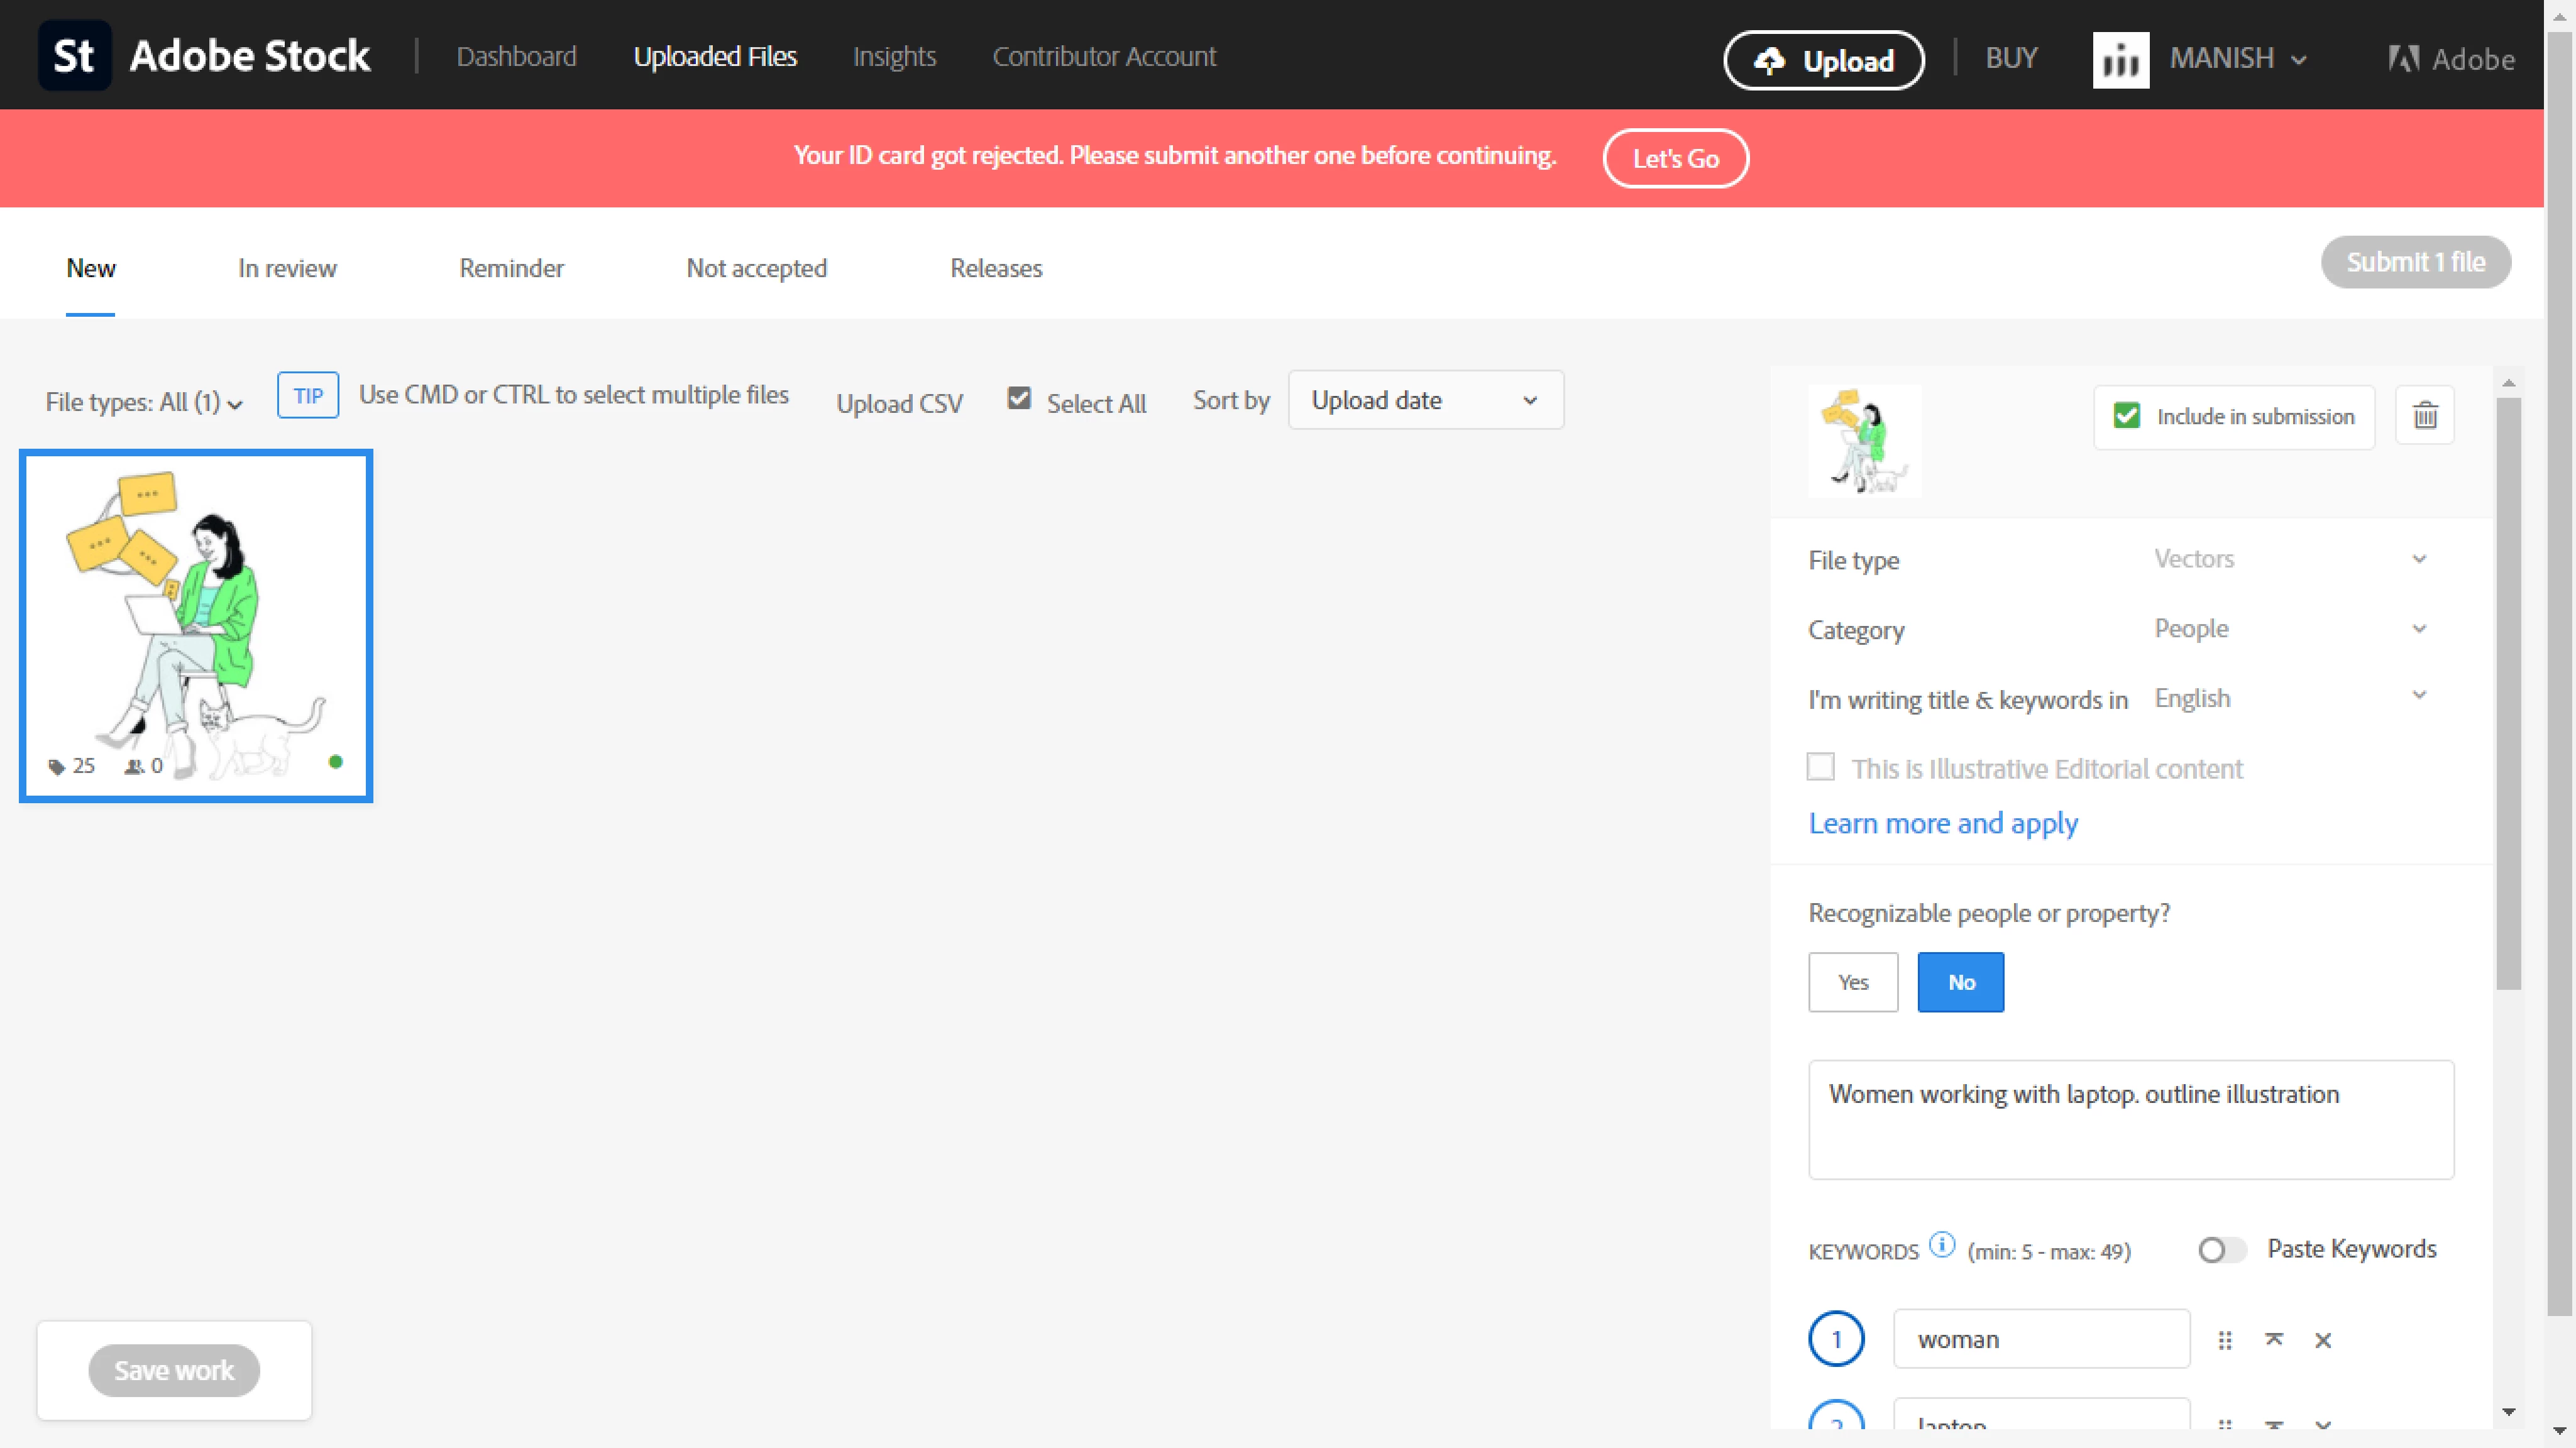Enable the Paste Keywords switch
This screenshot has height=1448, width=2576.
click(x=2221, y=1250)
